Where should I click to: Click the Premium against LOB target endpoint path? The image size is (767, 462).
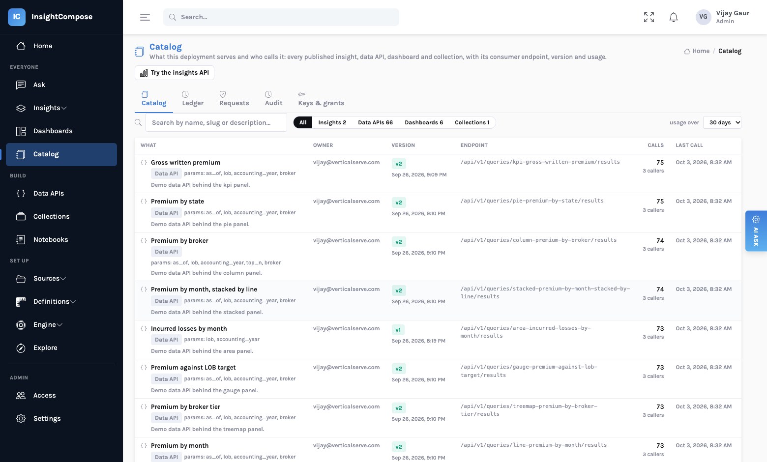click(529, 371)
